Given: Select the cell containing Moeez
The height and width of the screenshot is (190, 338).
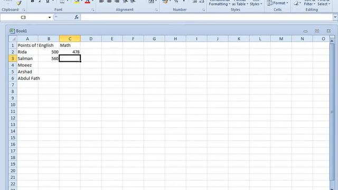Looking at the screenshot, I should click(27, 65).
